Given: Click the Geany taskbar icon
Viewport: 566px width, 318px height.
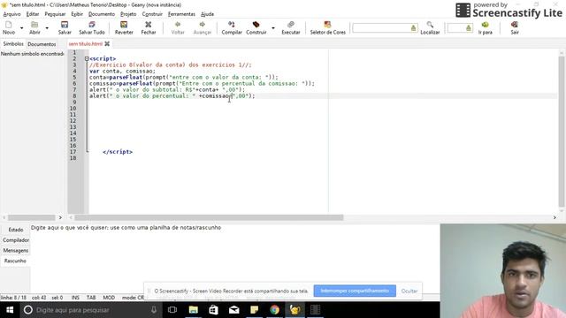Looking at the screenshot, I should click(294, 310).
